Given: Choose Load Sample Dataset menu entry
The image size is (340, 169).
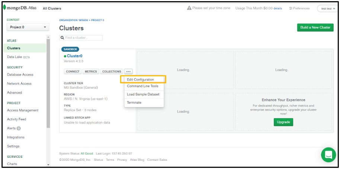Looking at the screenshot, I should coord(143,94).
